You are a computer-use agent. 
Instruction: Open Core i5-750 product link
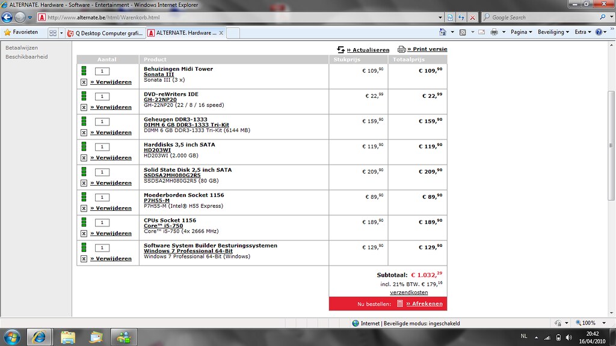point(163,226)
